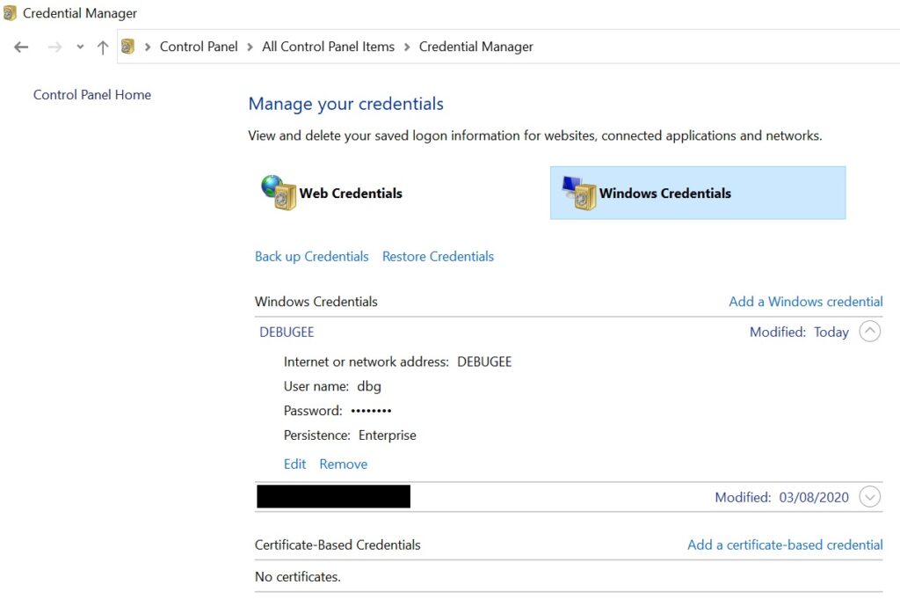The width and height of the screenshot is (900, 614).
Task: Open Back up Credentials link
Action: (x=311, y=257)
